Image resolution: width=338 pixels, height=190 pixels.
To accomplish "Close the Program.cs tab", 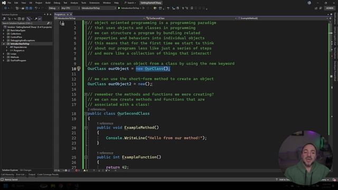I will click(71, 14).
